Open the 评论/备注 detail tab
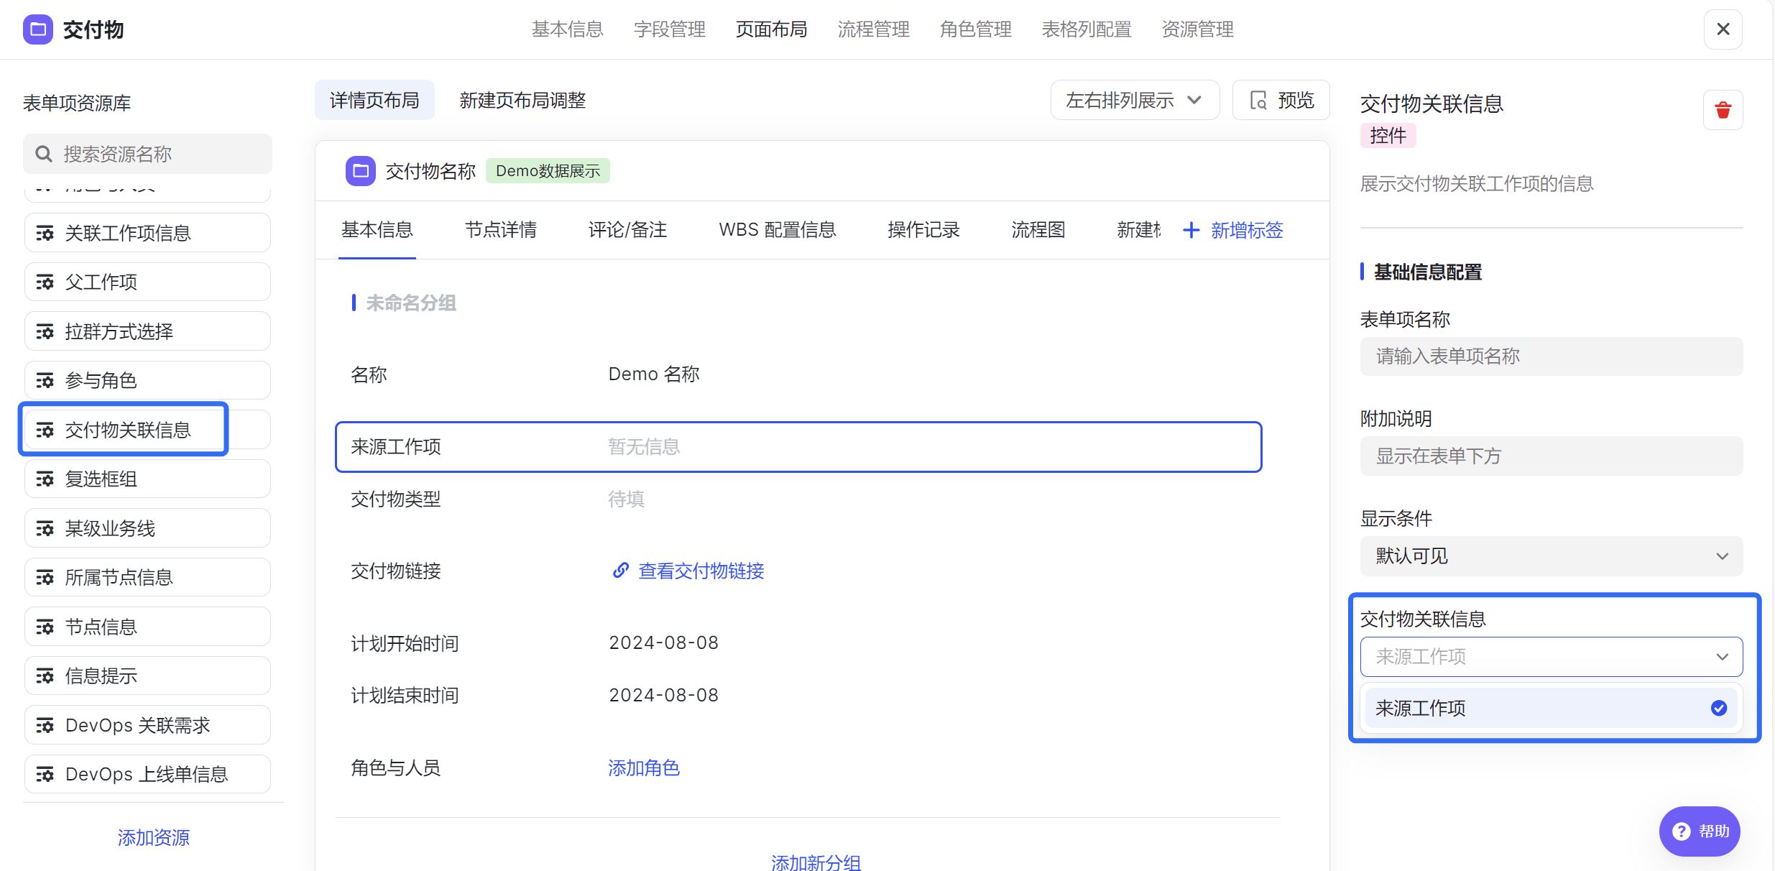This screenshot has height=871, width=1775. tap(627, 230)
